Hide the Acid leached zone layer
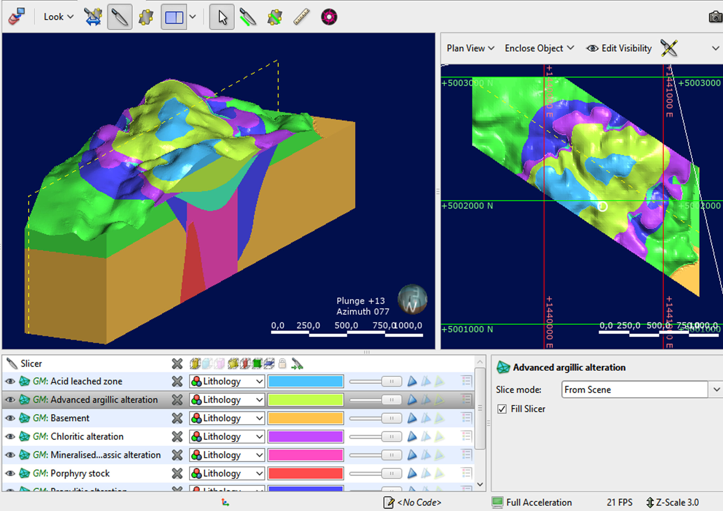The width and height of the screenshot is (723, 511). pos(10,381)
